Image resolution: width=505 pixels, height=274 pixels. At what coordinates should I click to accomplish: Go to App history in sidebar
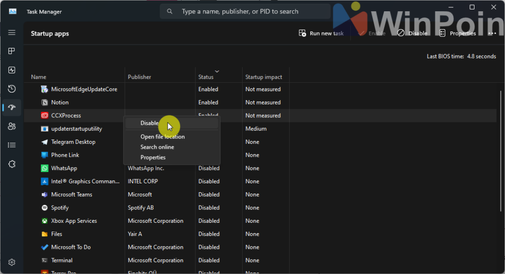[12, 89]
